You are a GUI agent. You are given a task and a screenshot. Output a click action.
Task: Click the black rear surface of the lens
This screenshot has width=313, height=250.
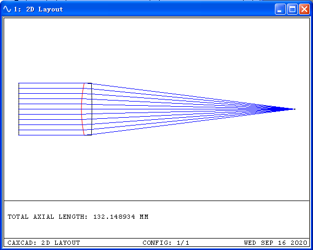coord(92,109)
